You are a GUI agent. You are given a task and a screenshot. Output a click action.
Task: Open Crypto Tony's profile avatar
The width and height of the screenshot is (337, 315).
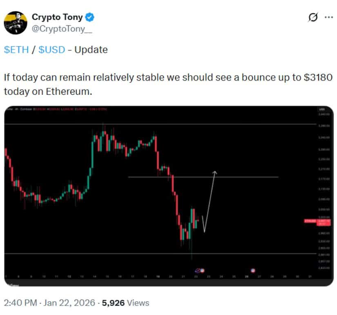(x=16, y=22)
